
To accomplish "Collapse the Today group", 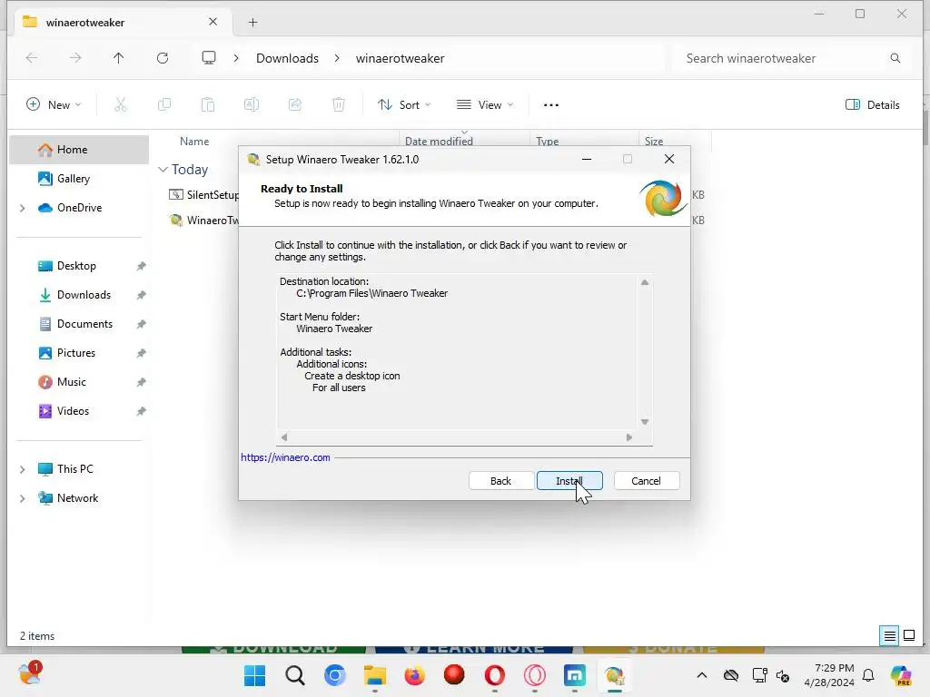I will pyautogui.click(x=163, y=170).
